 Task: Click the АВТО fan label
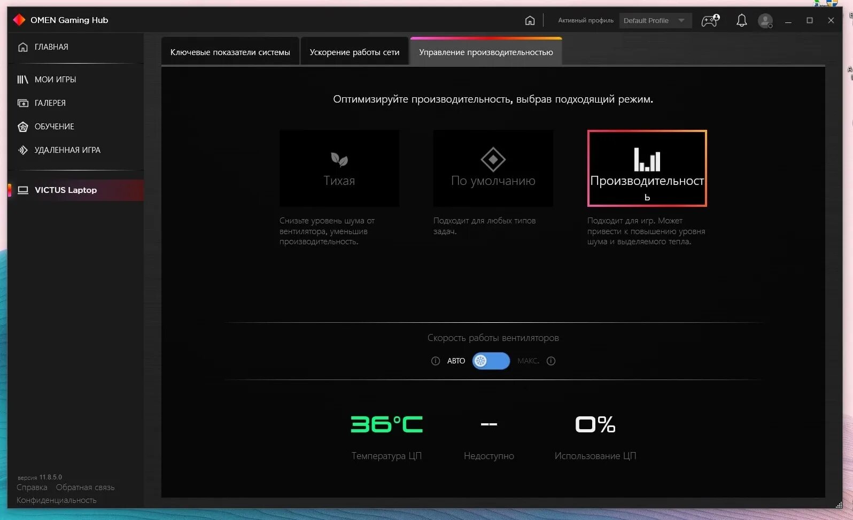pyautogui.click(x=456, y=361)
